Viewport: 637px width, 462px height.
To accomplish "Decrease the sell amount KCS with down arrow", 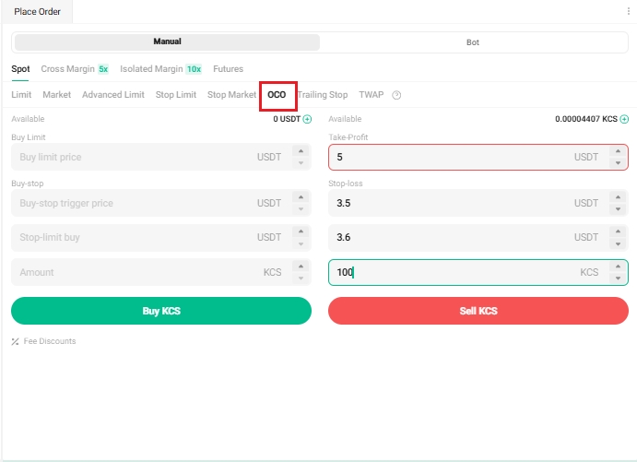I will [x=617, y=278].
